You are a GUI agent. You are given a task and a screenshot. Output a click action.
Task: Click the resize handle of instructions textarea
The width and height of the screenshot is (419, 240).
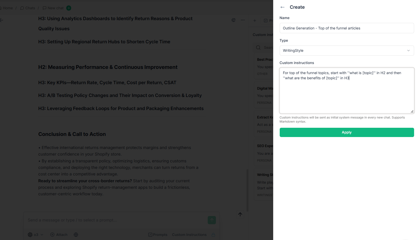pos(412,111)
